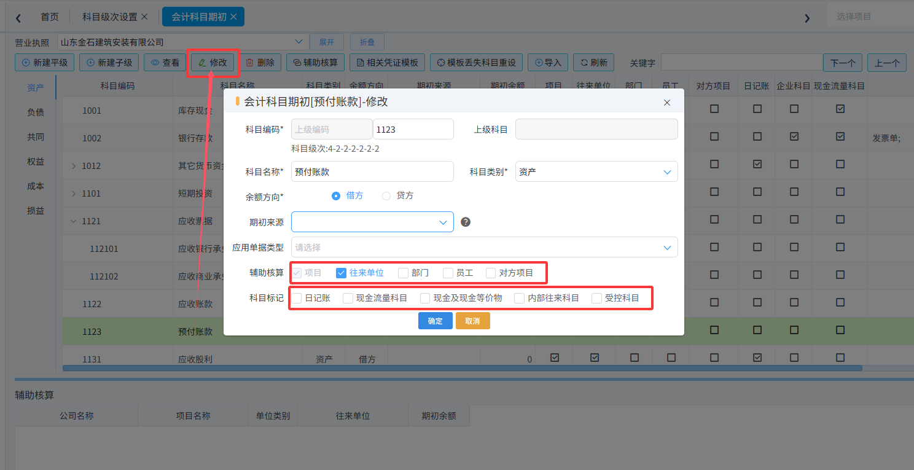Screen dimensions: 914x470
Task: Click the right tab navigation arrow
Action: point(807,18)
